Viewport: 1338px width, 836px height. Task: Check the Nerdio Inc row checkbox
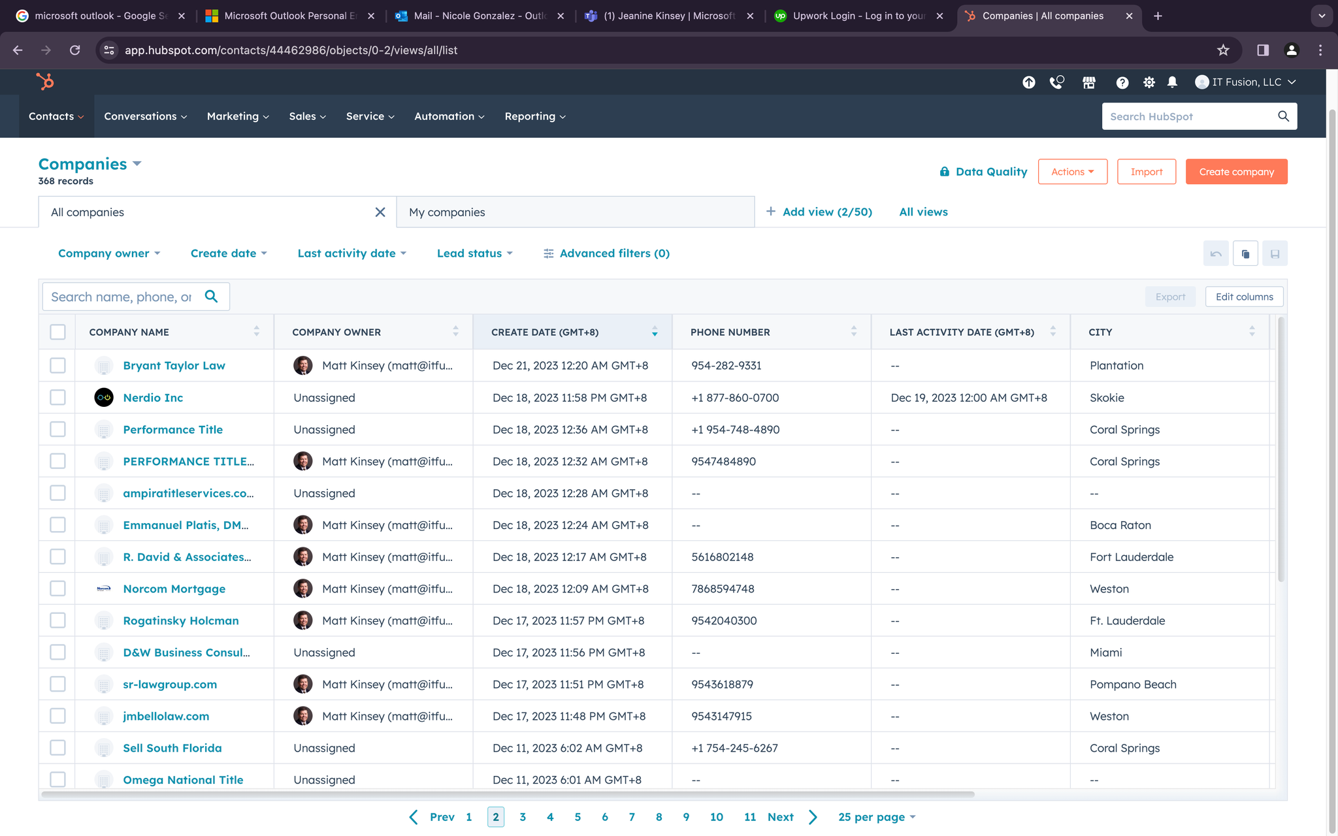57,398
